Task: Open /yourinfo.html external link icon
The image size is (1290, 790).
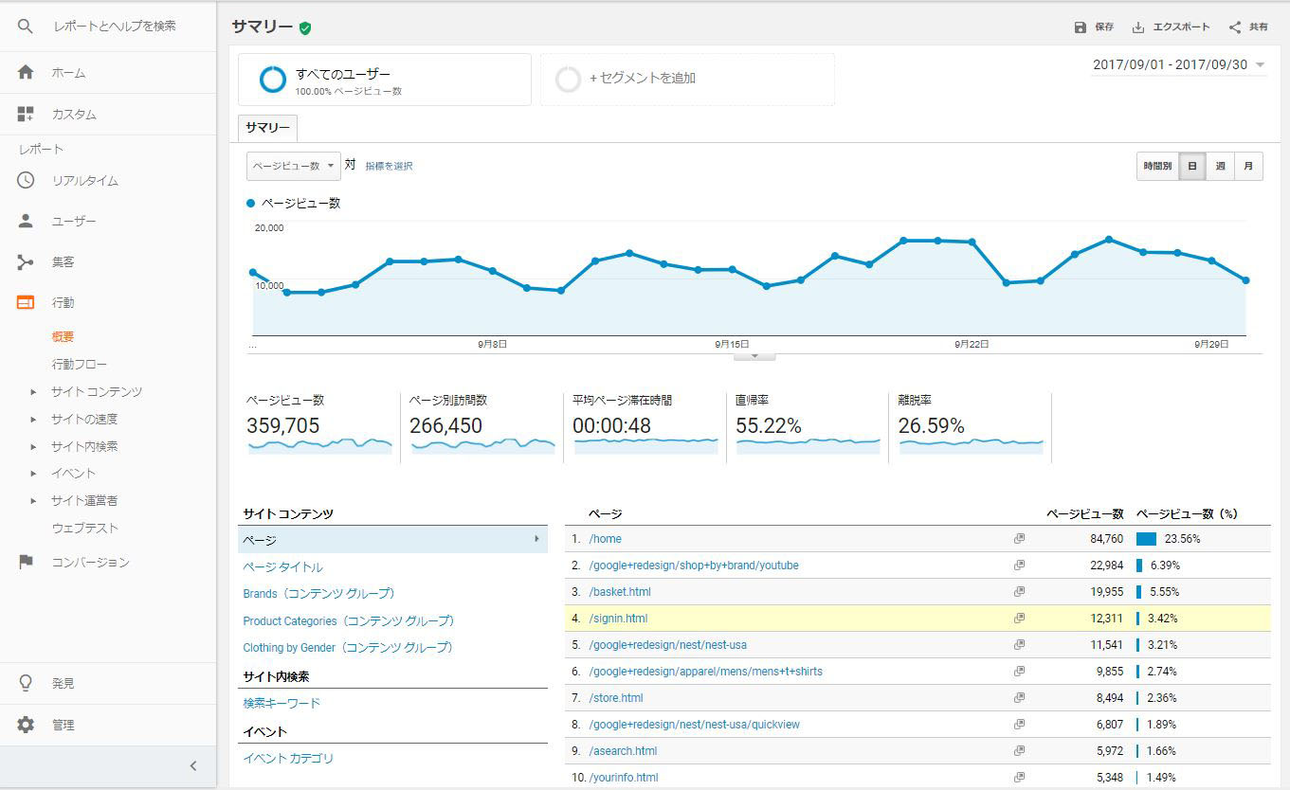Action: 1019,778
